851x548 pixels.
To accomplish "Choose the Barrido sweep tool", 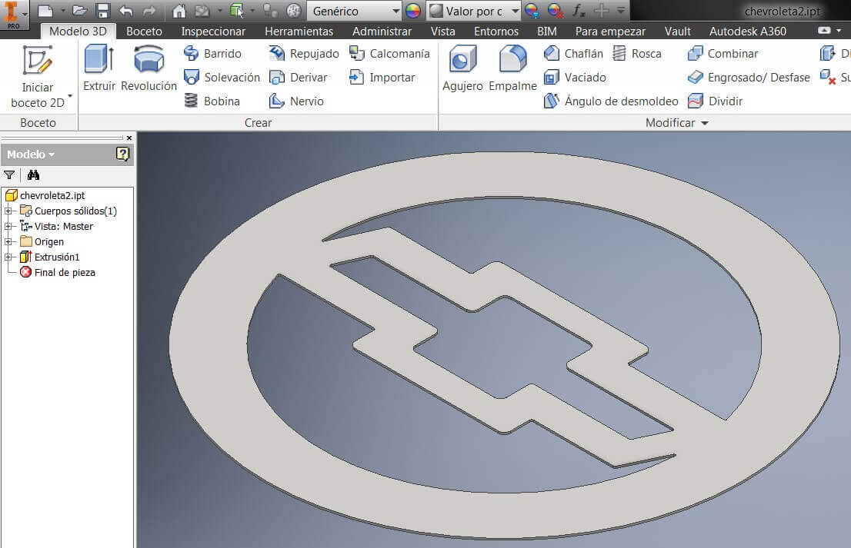I will point(212,54).
